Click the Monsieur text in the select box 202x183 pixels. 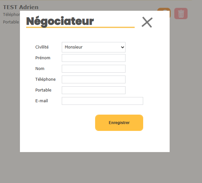pos(74,47)
